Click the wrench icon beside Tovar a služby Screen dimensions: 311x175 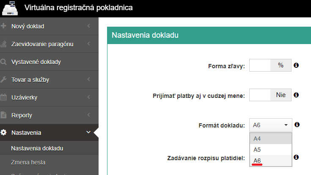pyautogui.click(x=4, y=80)
